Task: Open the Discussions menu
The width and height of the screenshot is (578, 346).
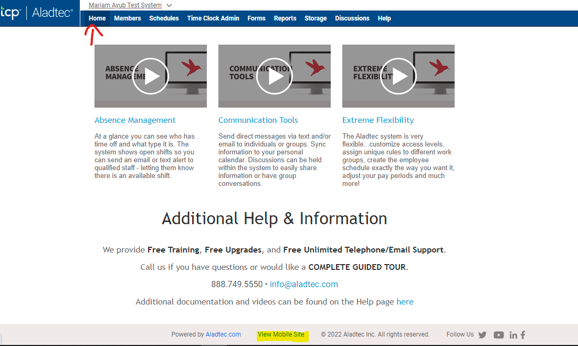Action: 352,18
